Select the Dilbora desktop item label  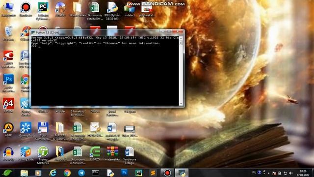tap(95, 112)
